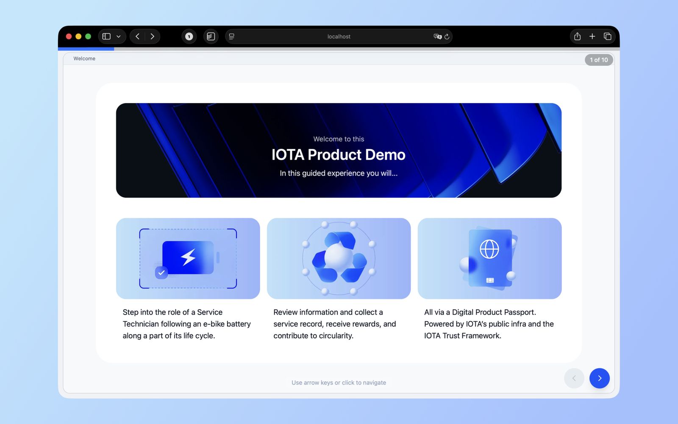
Task: Click the 1 of 10 slide counter
Action: click(599, 60)
